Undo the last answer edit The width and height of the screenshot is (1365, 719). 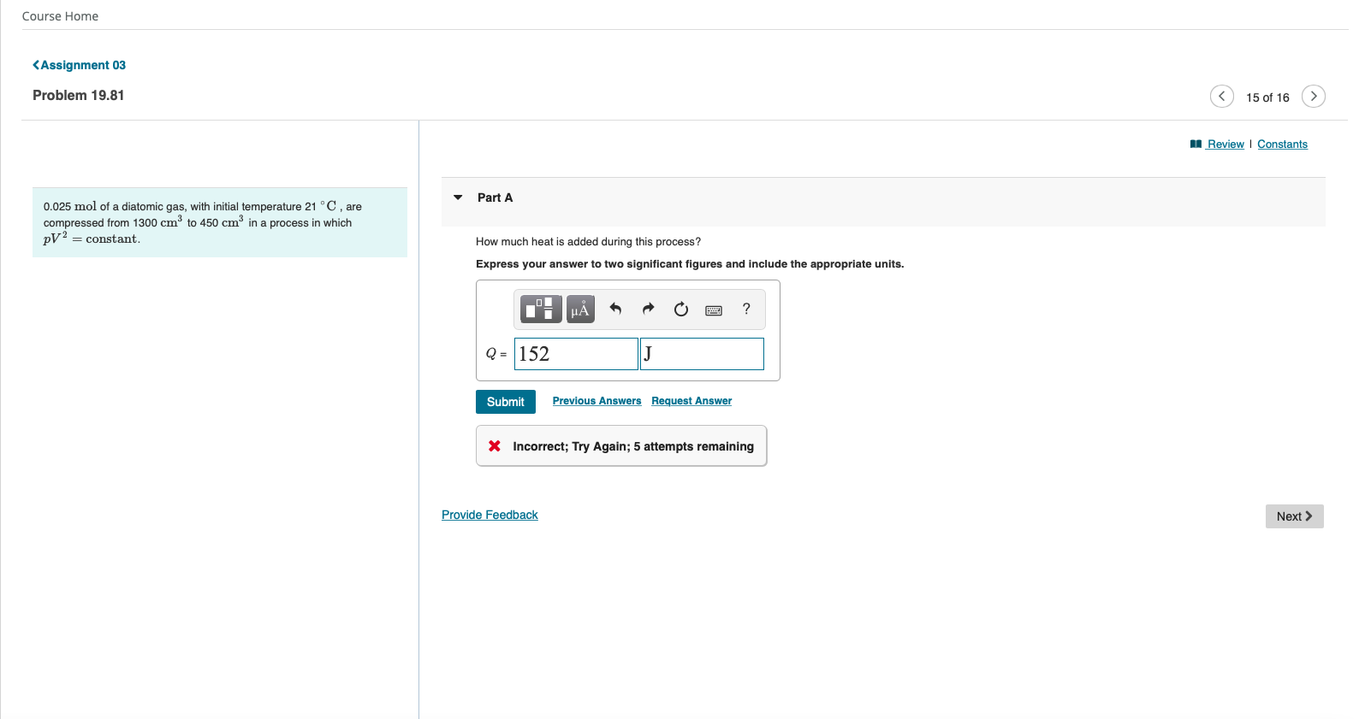pyautogui.click(x=615, y=309)
